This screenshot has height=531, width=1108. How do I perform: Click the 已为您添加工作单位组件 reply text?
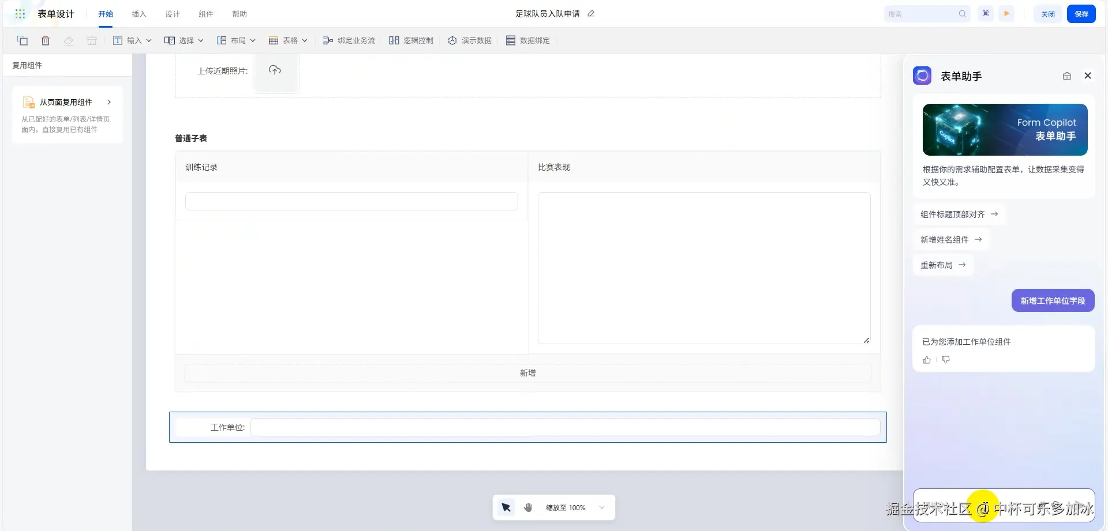tap(967, 342)
